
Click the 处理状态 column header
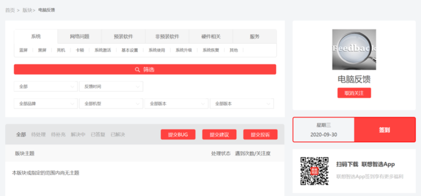221,153
